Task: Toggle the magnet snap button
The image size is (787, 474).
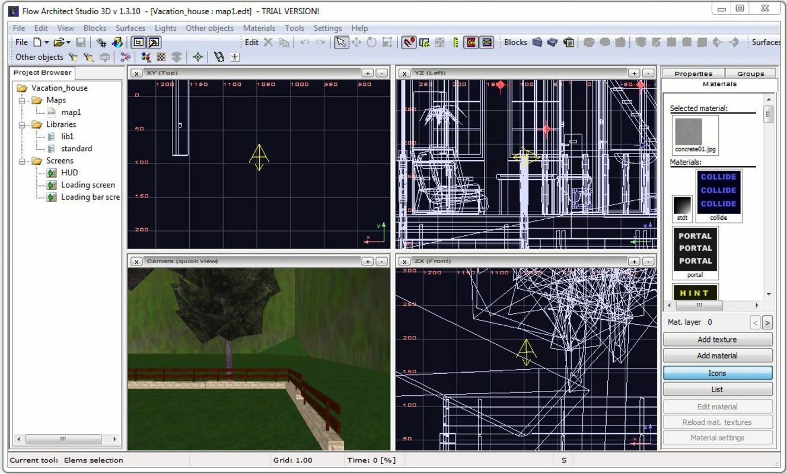Action: pyautogui.click(x=409, y=42)
